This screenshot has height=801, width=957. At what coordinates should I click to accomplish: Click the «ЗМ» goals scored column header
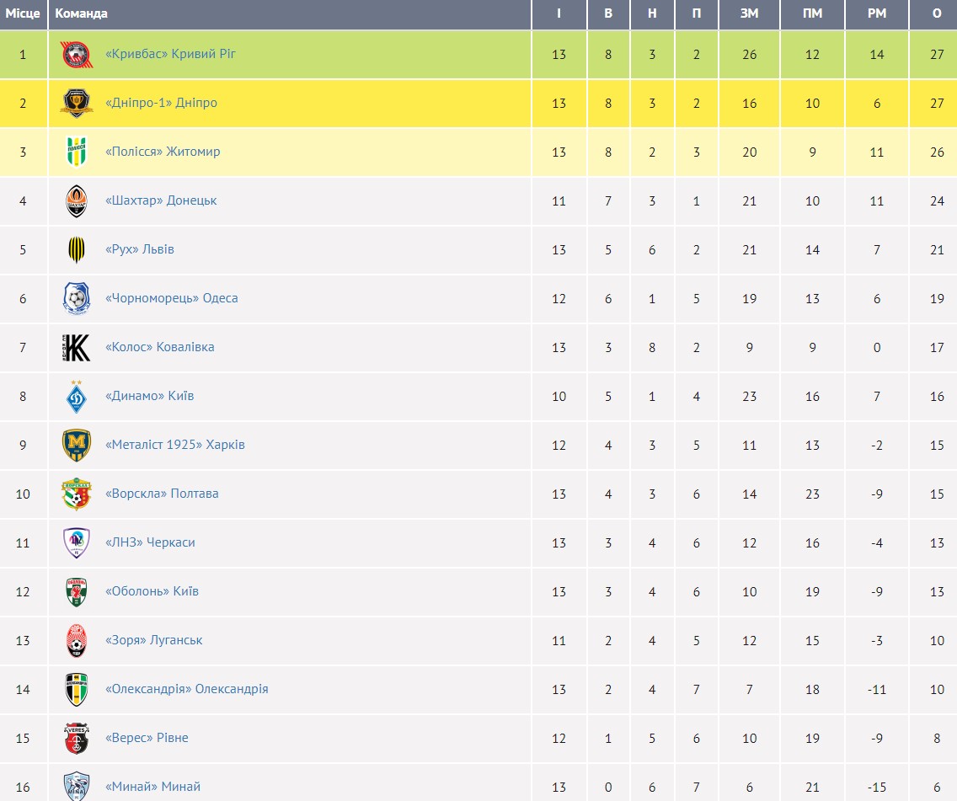coord(749,13)
